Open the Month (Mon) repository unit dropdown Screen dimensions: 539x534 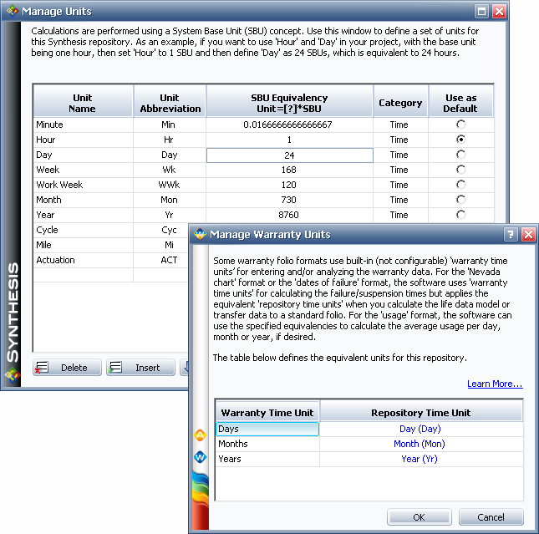point(420,444)
